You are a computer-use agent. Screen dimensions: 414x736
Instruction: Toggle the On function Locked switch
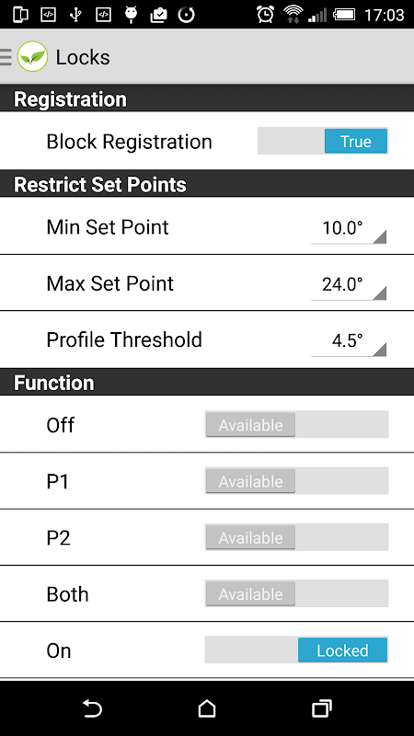(x=296, y=650)
